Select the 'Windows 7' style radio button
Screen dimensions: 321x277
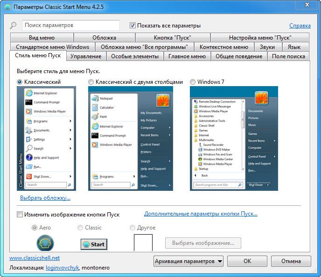(193, 82)
